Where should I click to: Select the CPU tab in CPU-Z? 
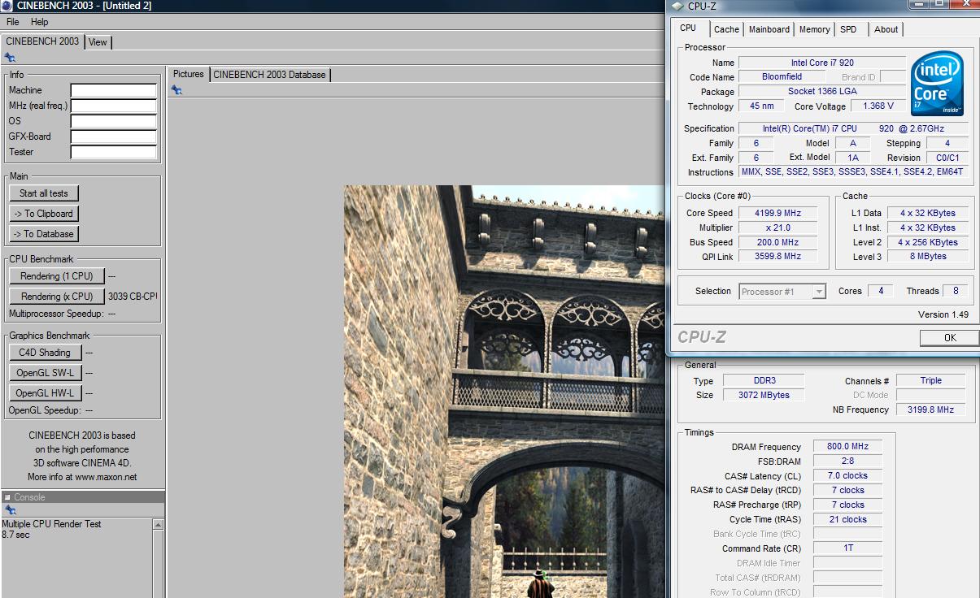pyautogui.click(x=688, y=28)
